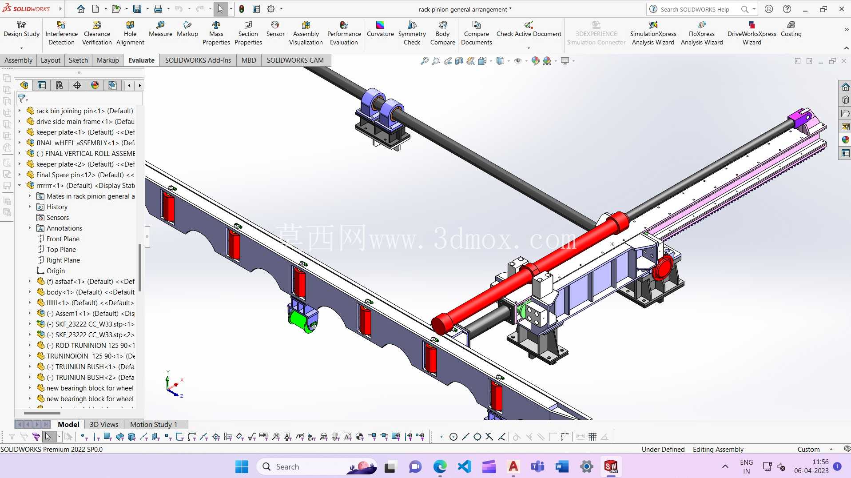Open the Custom unit system dropdown

(831, 449)
